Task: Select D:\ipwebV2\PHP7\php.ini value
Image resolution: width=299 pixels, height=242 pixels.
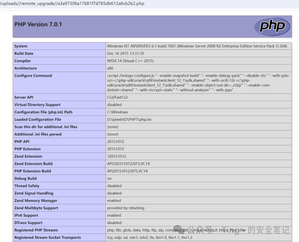Action: coord(129,119)
